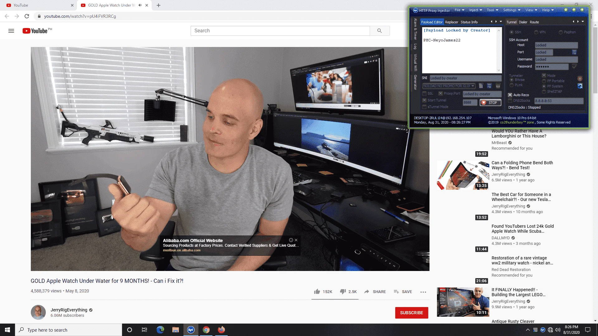Click the new file icon next to the config dropdown

click(x=481, y=86)
